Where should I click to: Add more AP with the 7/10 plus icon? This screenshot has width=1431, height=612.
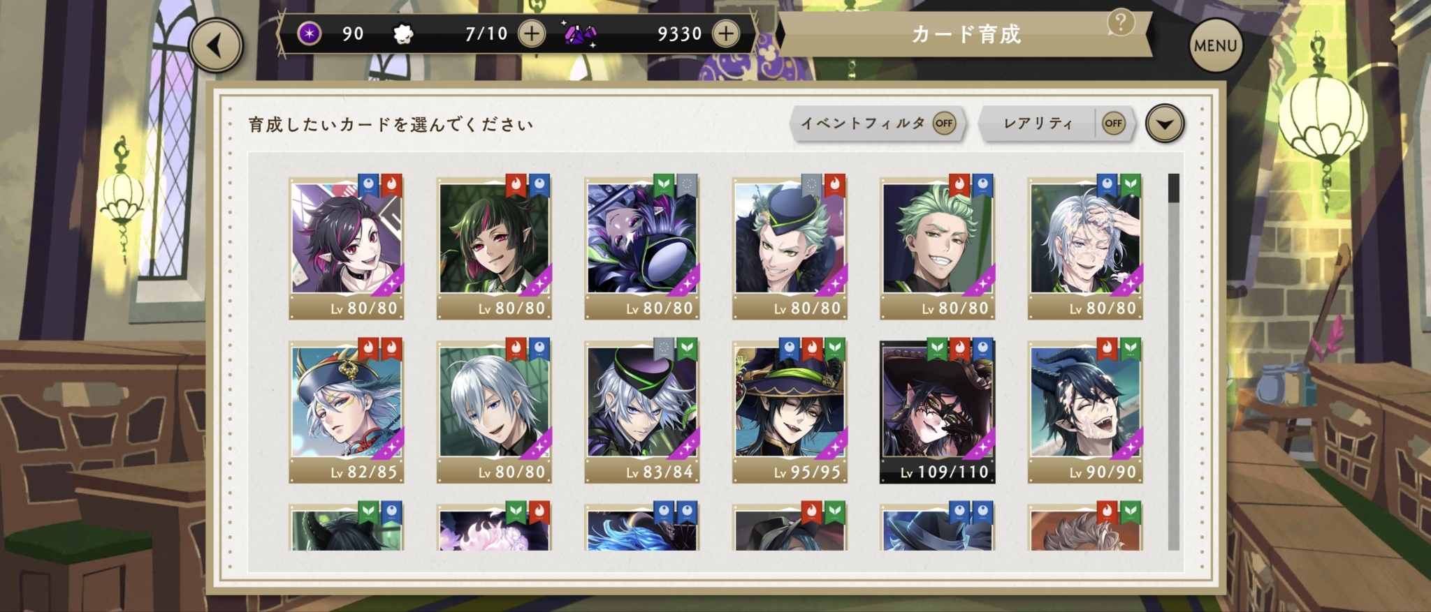point(532,33)
